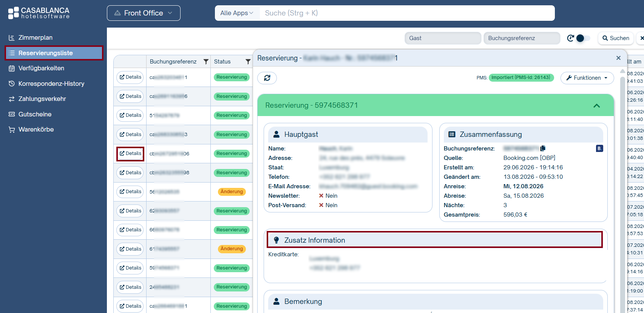Click the Gast search field
Image resolution: width=644 pixels, height=313 pixels.
click(443, 38)
